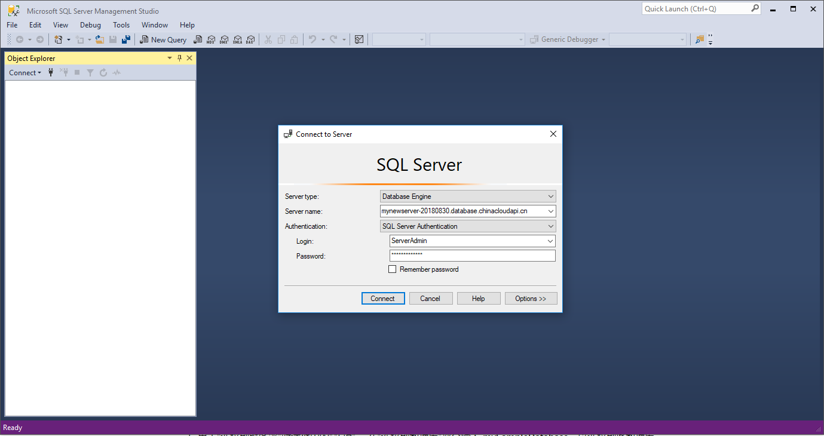Open the New Project dropdown arrow
The height and width of the screenshot is (436, 824).
[x=68, y=39]
